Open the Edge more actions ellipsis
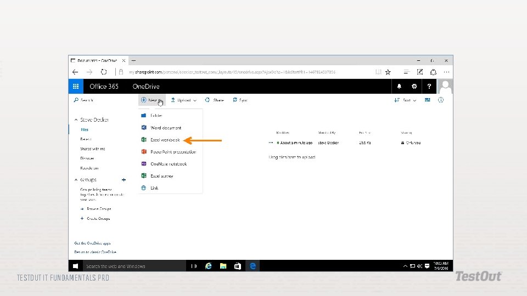527x296 pixels. click(x=446, y=72)
